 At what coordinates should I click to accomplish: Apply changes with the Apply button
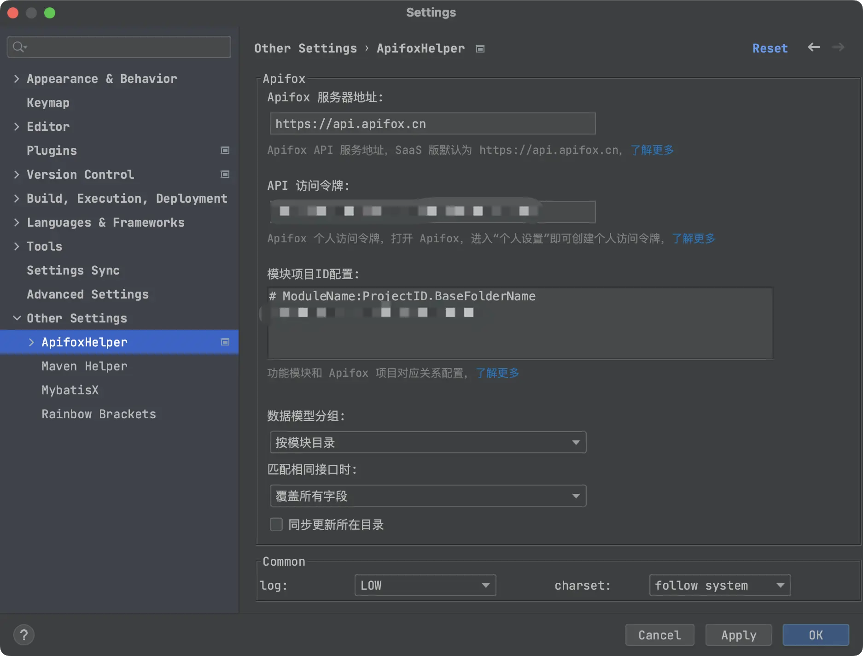pos(738,635)
